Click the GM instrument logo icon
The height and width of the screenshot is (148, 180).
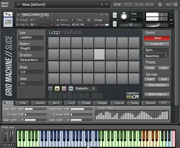pyautogui.click(x=8, y=22)
